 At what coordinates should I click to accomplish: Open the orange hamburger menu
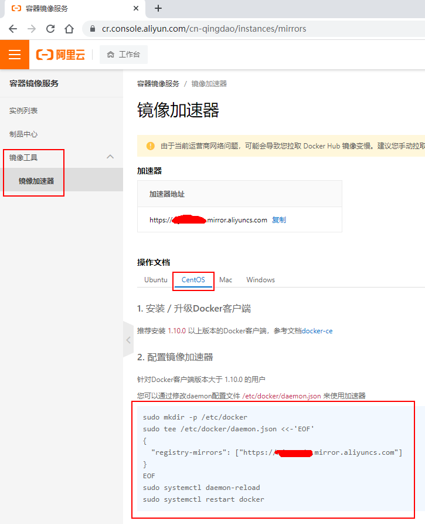point(15,55)
